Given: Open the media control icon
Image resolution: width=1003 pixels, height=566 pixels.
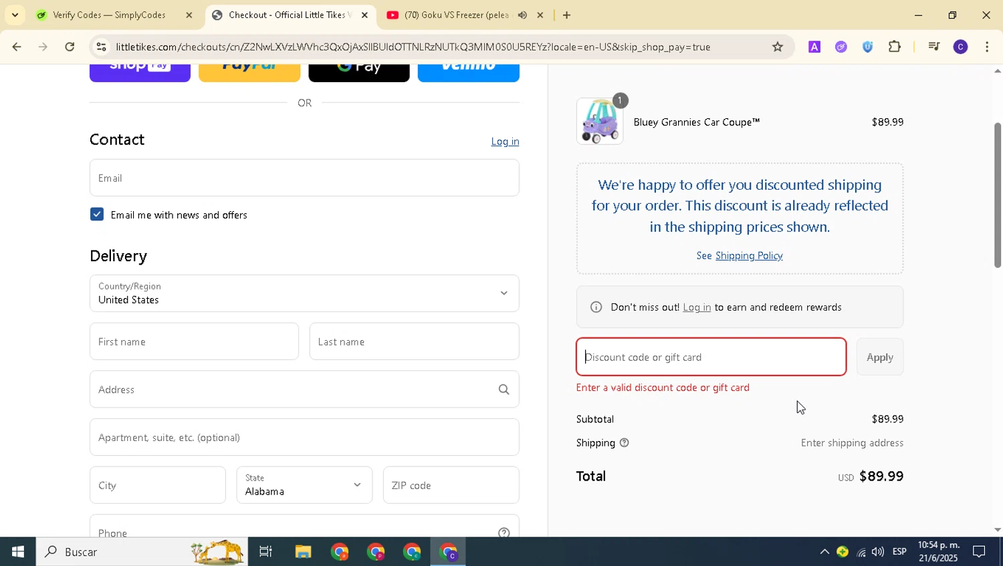Looking at the screenshot, I should point(934,47).
